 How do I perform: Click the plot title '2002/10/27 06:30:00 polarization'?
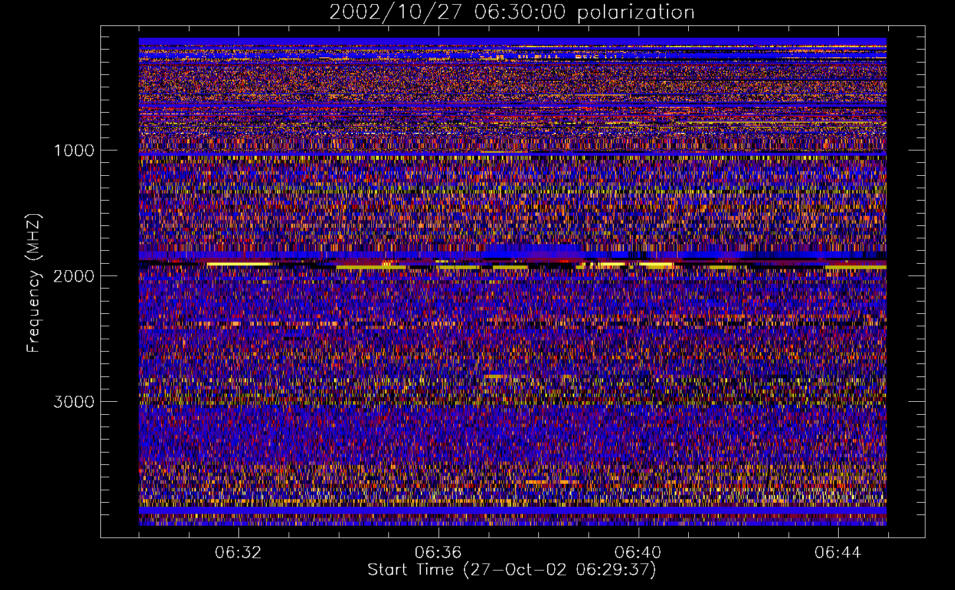point(512,12)
